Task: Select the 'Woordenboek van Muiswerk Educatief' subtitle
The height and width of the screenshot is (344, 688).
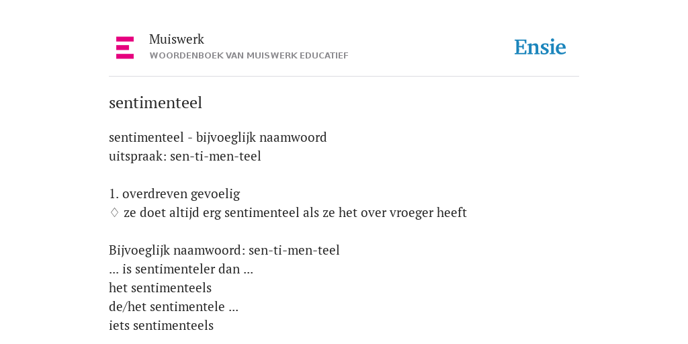Action: pos(249,56)
